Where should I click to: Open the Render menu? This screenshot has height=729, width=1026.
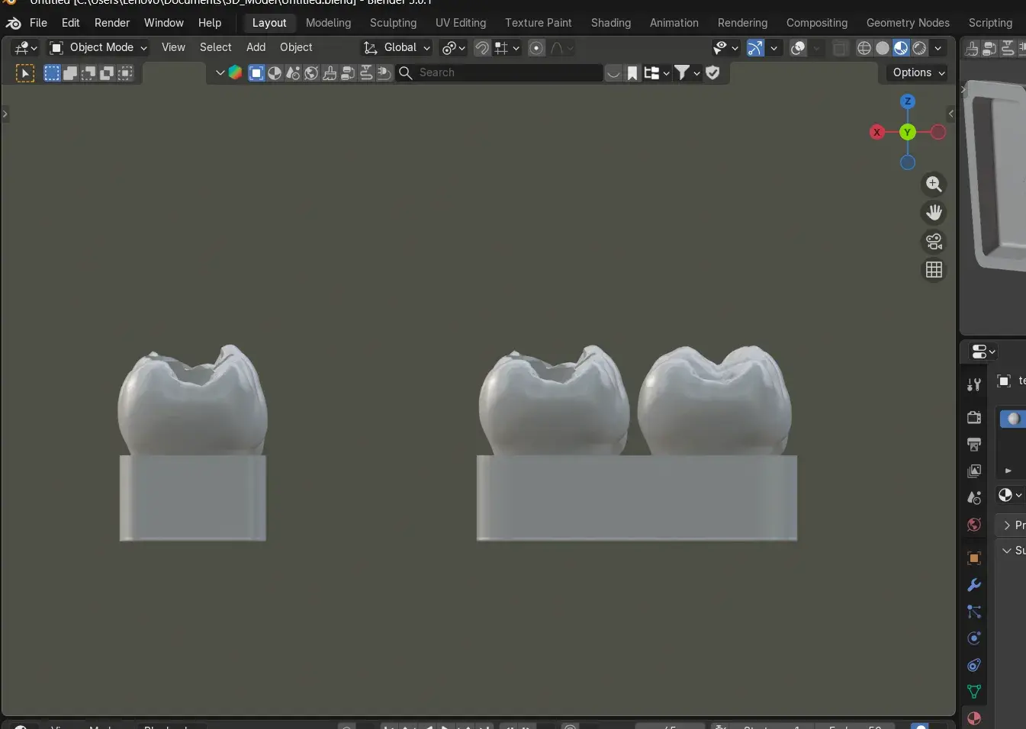(x=112, y=23)
